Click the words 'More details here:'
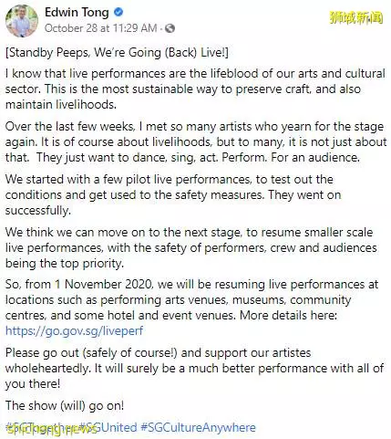This screenshot has width=391, height=439. coord(288,315)
